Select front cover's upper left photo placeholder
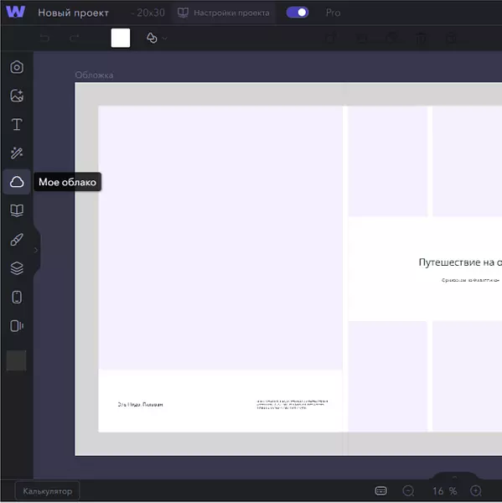Image resolution: width=502 pixels, height=503 pixels. 388,161
